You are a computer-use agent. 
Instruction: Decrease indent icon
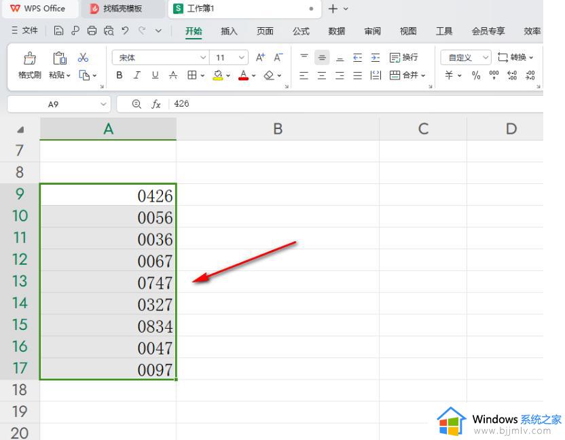(357, 57)
